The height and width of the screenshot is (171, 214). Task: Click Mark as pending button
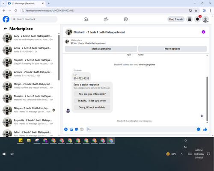click(101, 49)
